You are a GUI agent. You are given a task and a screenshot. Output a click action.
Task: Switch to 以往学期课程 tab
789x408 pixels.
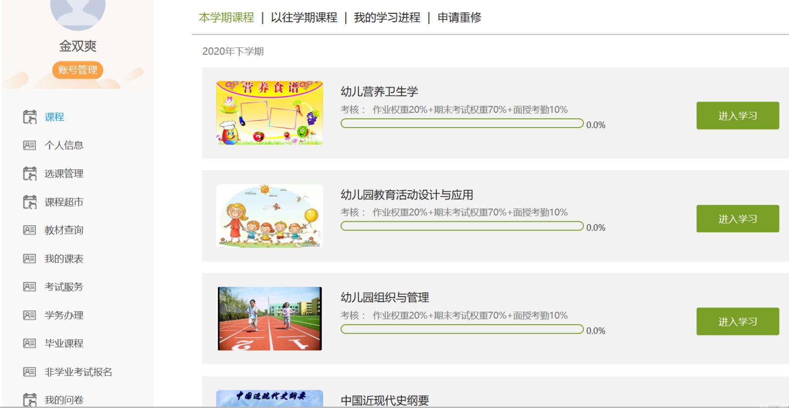tap(304, 18)
